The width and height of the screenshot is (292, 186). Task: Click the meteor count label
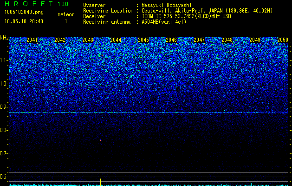point(66,14)
